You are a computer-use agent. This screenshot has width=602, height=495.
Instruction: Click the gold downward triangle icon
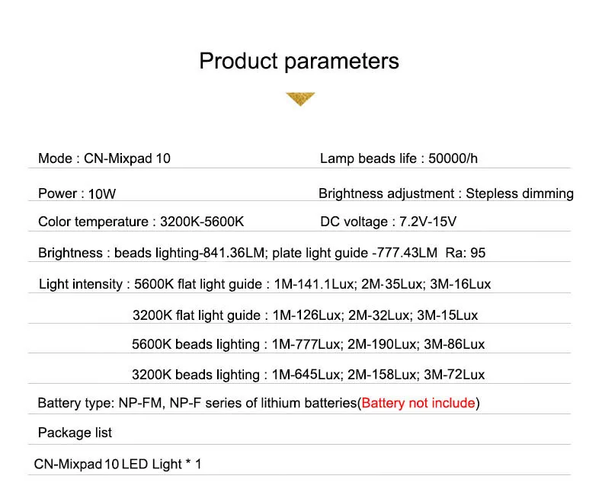tap(300, 98)
